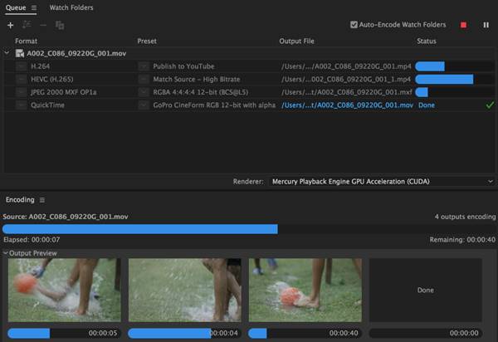The image size is (498, 342).
Task: Click the Remove minus icon in Queue toolbar
Action: (43, 25)
